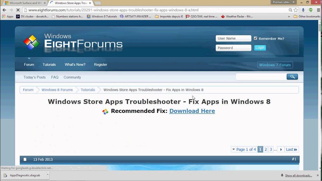Open the Premier utilisateur profile dropdown

point(284,2)
